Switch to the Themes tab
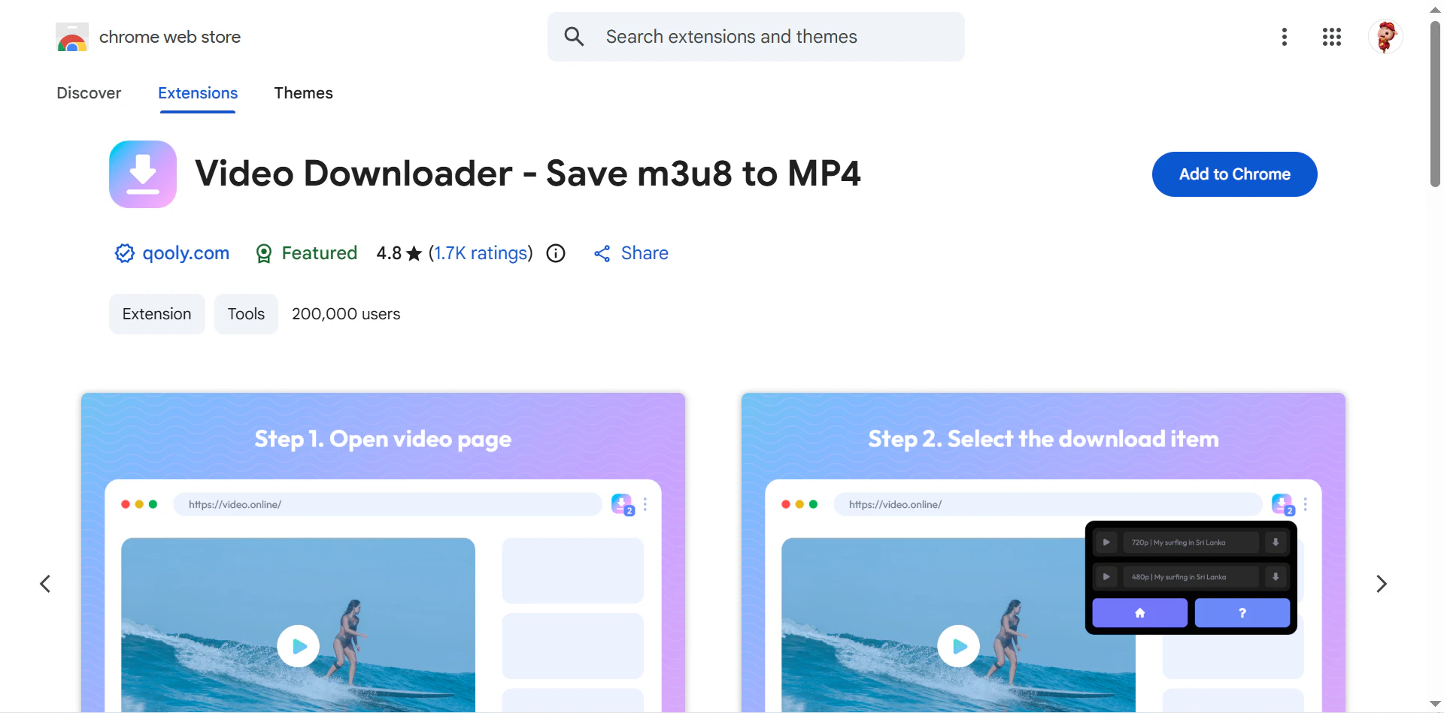 (x=303, y=93)
